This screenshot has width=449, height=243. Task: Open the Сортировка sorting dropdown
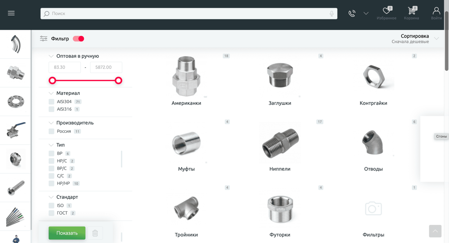[x=415, y=39]
